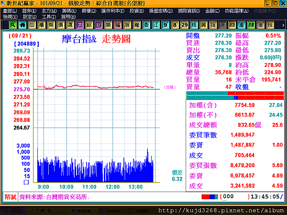Open the 開始 Start button on taskbar

click(x=13, y=211)
